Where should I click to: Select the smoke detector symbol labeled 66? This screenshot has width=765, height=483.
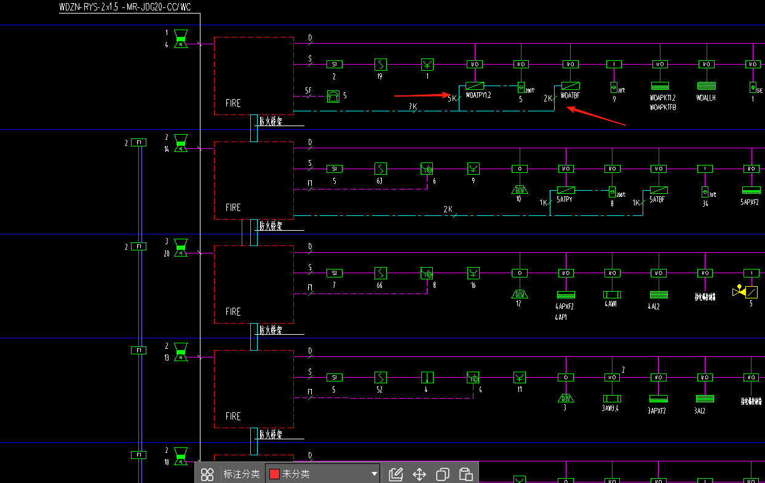(x=381, y=273)
